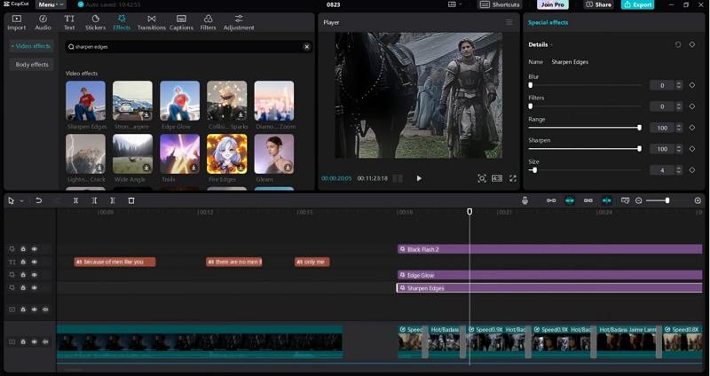This screenshot has height=376, width=710.
Task: Add keyframe for all Details parameters
Action: click(x=692, y=44)
